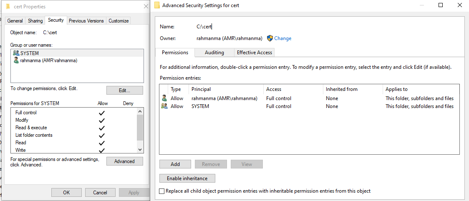The image size is (469, 201).
Task: Select rahmanma (AMR\rahmanma) principal in permission entries
Action: tap(224, 98)
